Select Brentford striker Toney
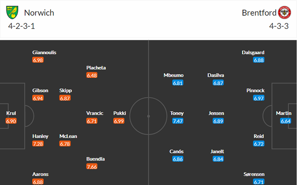 point(177,113)
